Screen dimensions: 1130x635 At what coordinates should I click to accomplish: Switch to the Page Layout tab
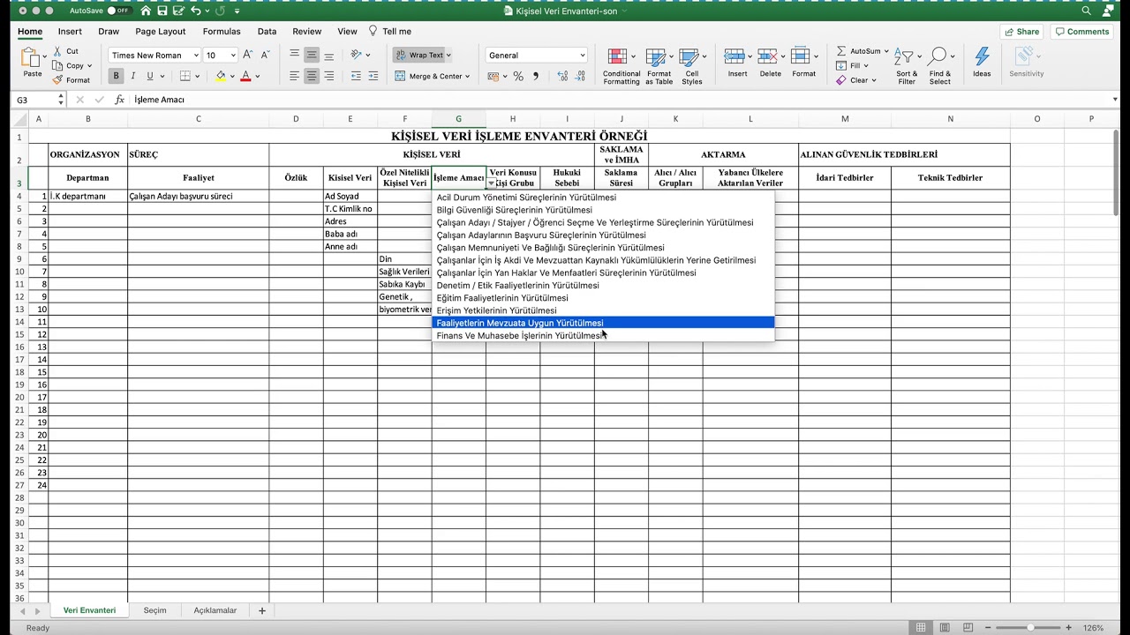coord(160,32)
